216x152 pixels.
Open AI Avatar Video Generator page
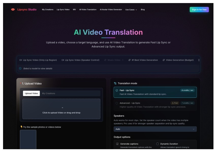pos(111,9)
